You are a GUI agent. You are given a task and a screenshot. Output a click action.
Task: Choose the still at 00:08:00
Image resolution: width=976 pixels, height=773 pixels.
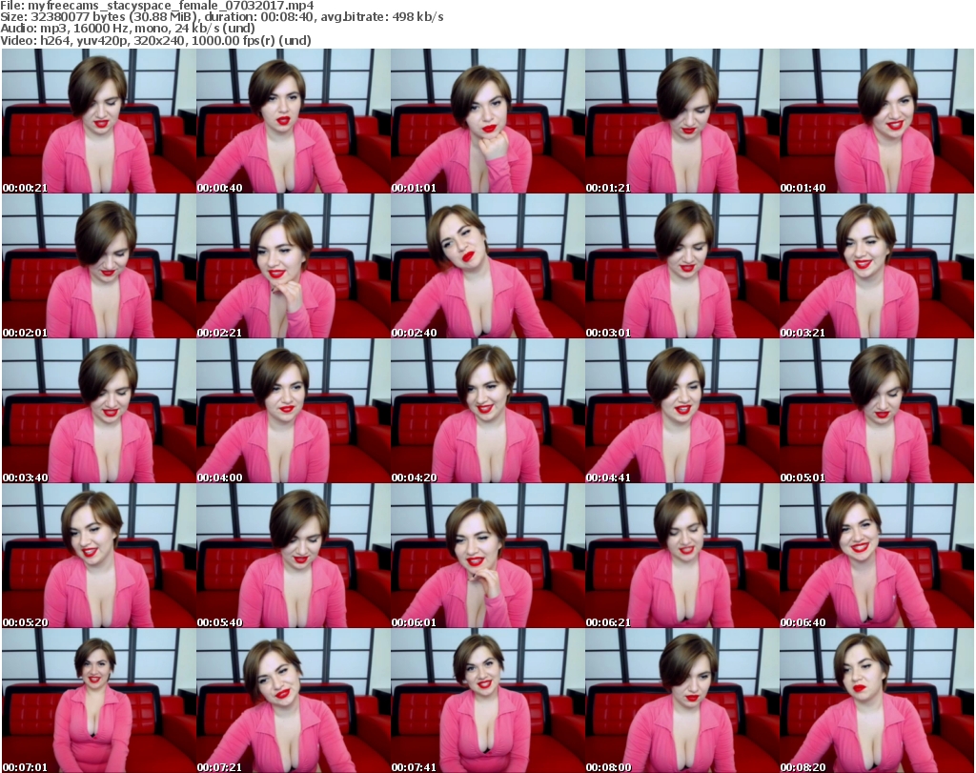point(682,701)
